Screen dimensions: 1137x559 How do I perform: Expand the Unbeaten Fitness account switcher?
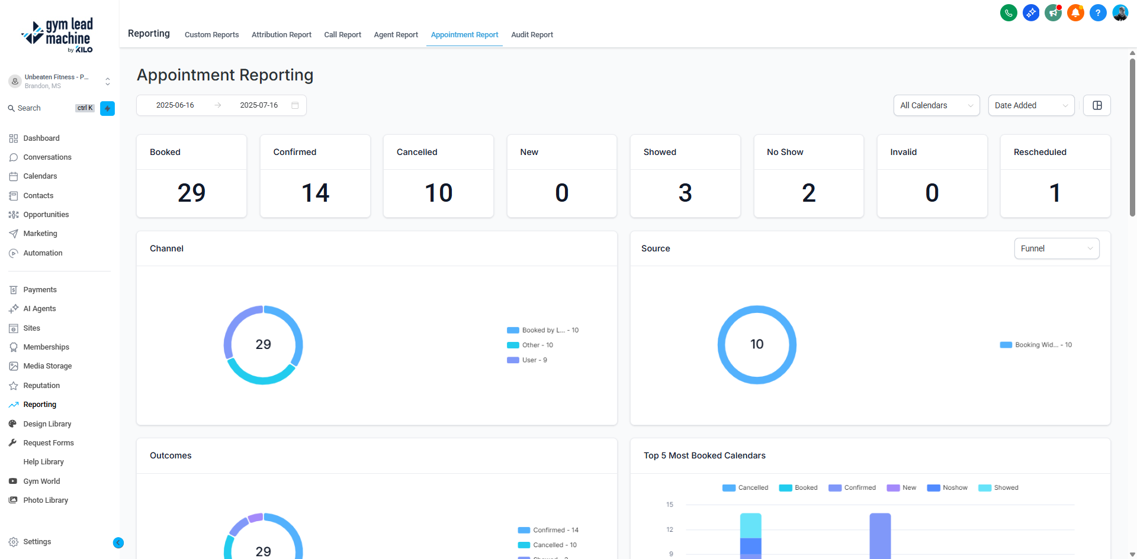pyautogui.click(x=59, y=81)
